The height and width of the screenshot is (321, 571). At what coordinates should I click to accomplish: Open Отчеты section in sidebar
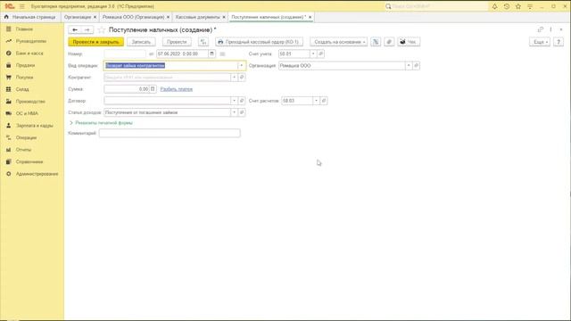[x=24, y=150]
